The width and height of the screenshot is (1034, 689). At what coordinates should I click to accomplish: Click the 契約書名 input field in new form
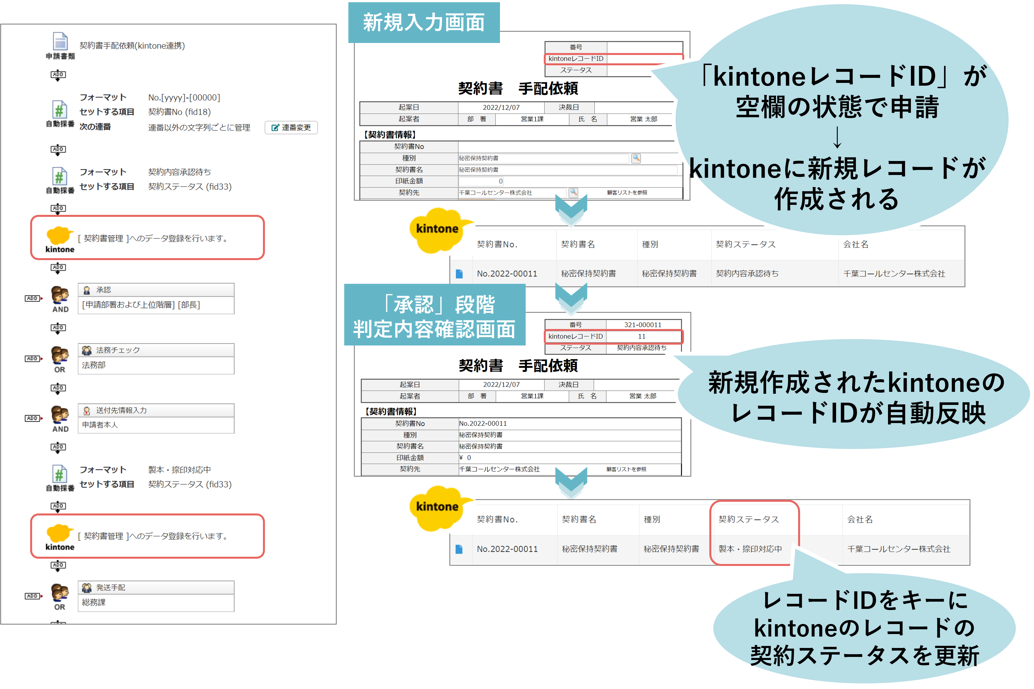(568, 170)
